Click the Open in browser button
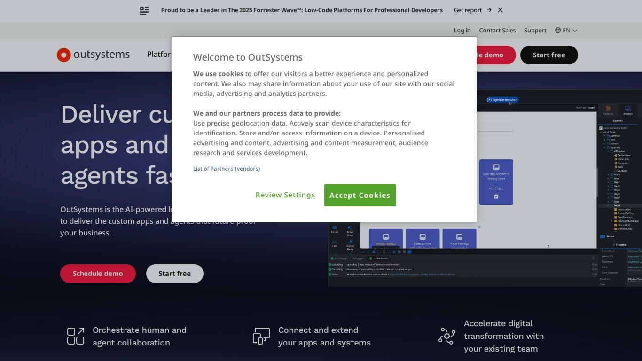This screenshot has height=361, width=642. click(x=502, y=100)
